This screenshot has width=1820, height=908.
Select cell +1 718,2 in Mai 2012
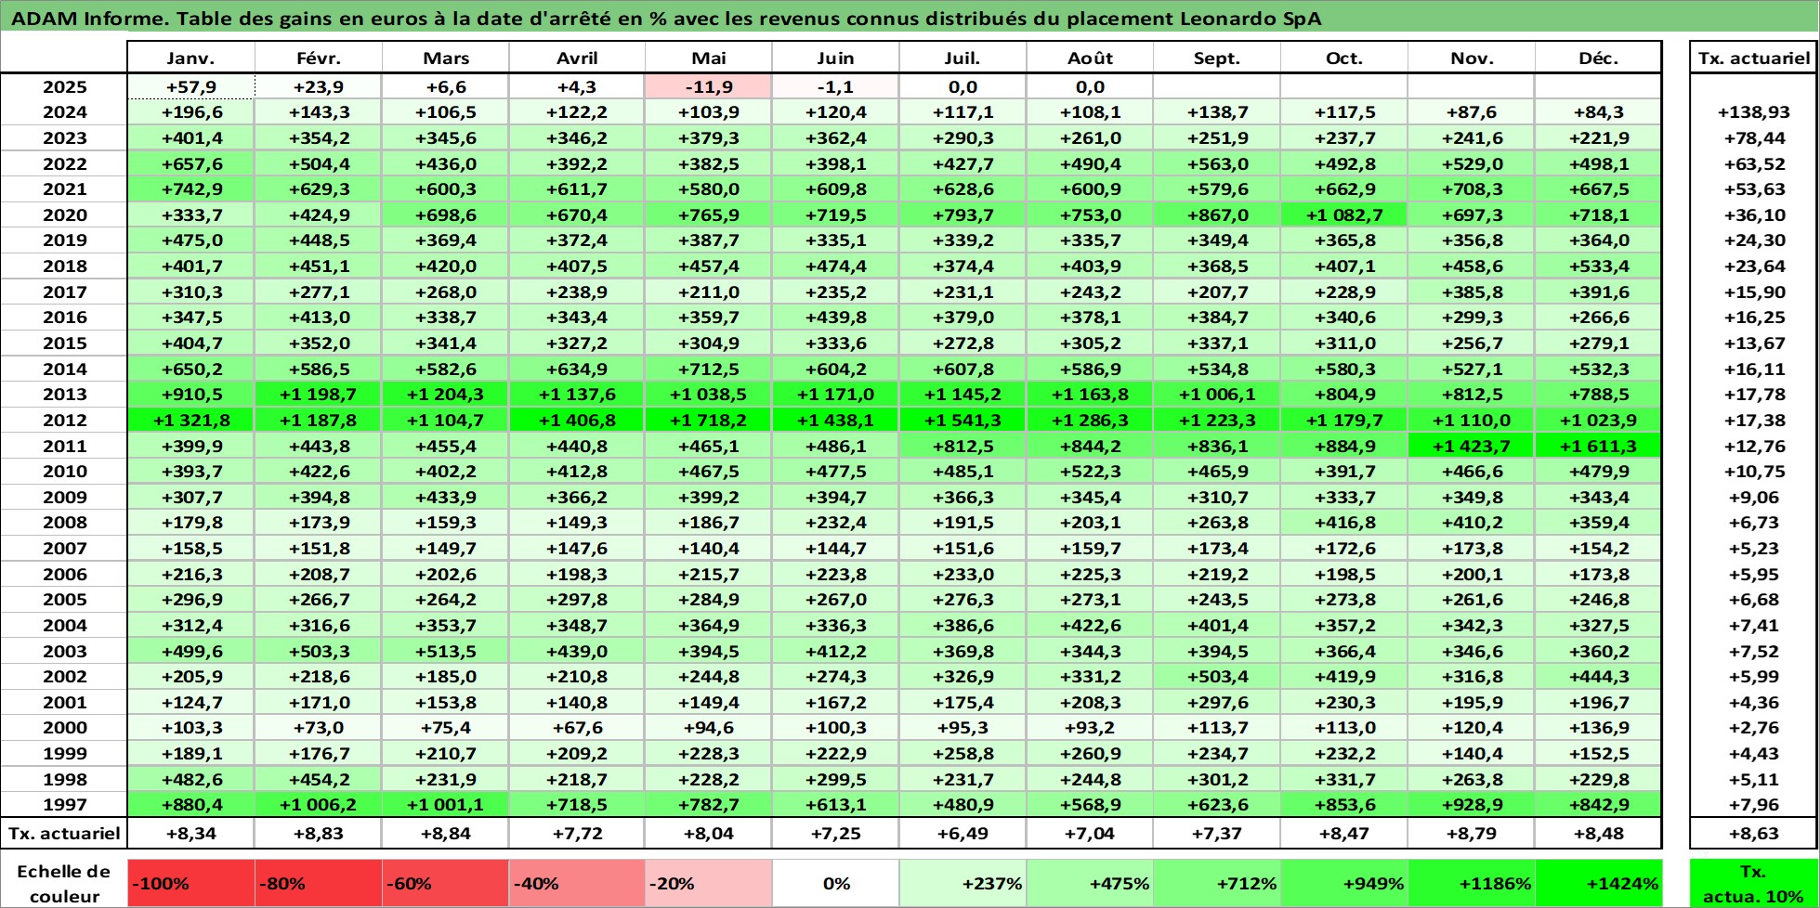point(708,420)
